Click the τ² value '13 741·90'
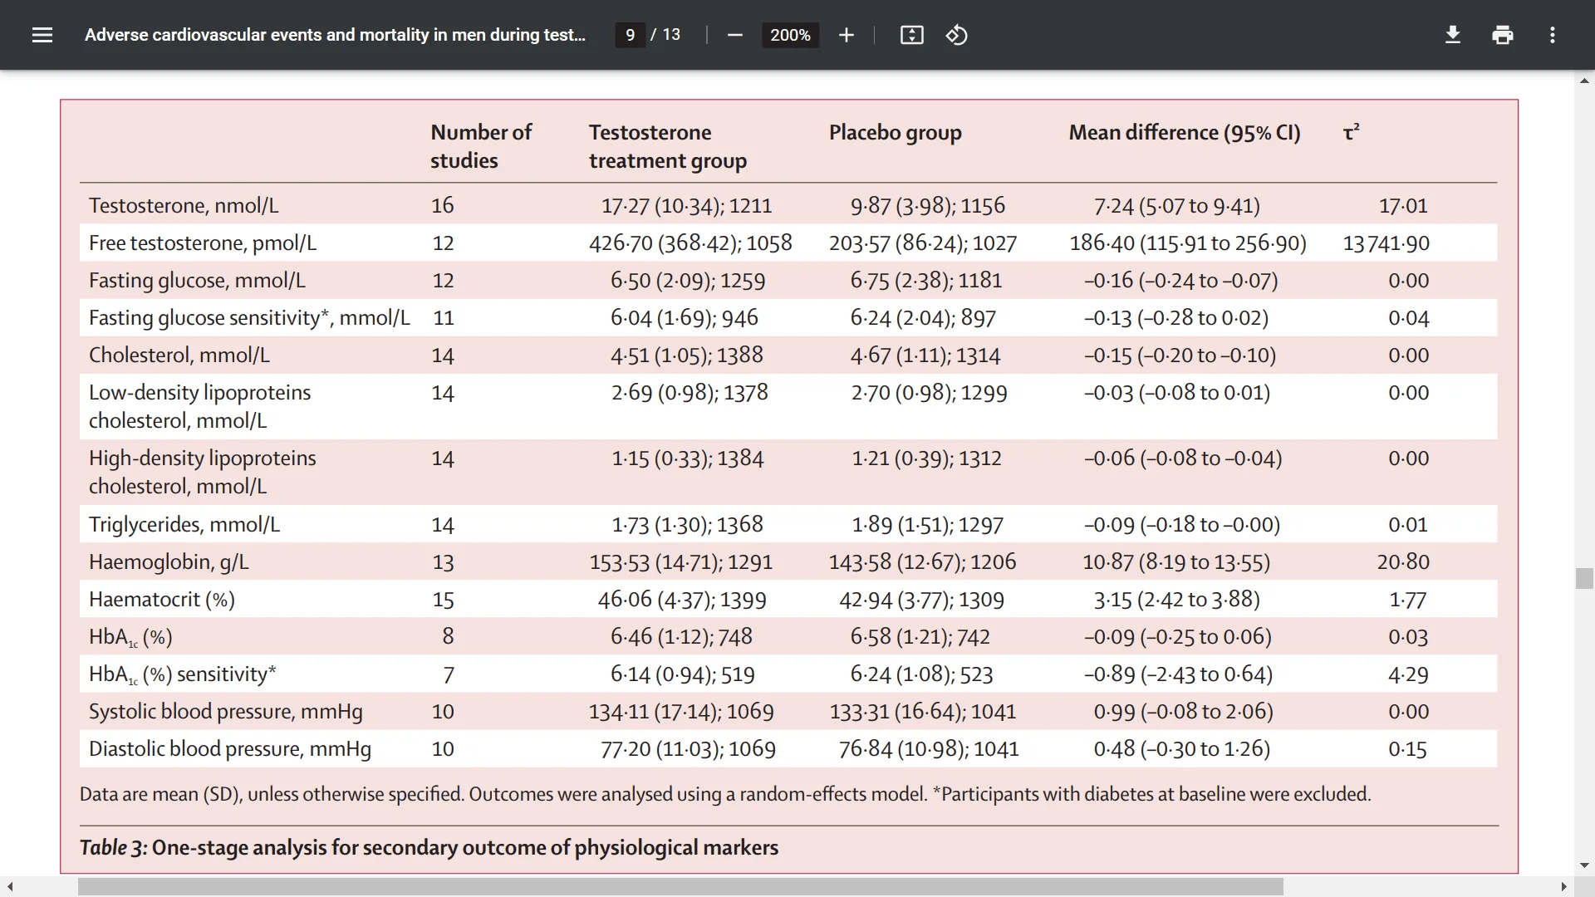This screenshot has width=1595, height=897. 1386,243
